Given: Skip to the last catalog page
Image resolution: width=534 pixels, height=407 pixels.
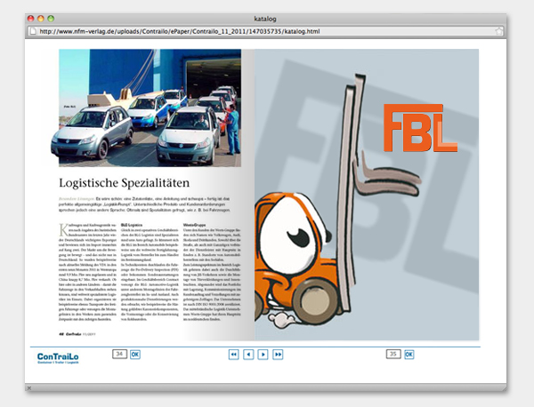Looking at the screenshot, I should 278,355.
